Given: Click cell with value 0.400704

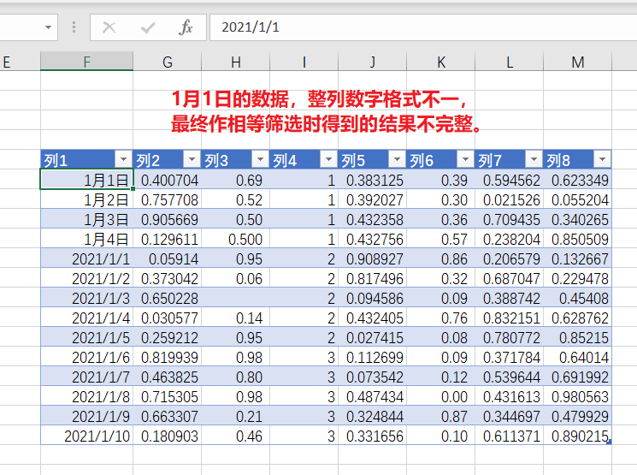Looking at the screenshot, I should click(168, 180).
